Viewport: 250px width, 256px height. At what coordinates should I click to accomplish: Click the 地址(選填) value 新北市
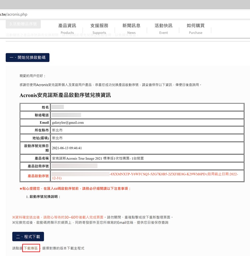click(57, 138)
